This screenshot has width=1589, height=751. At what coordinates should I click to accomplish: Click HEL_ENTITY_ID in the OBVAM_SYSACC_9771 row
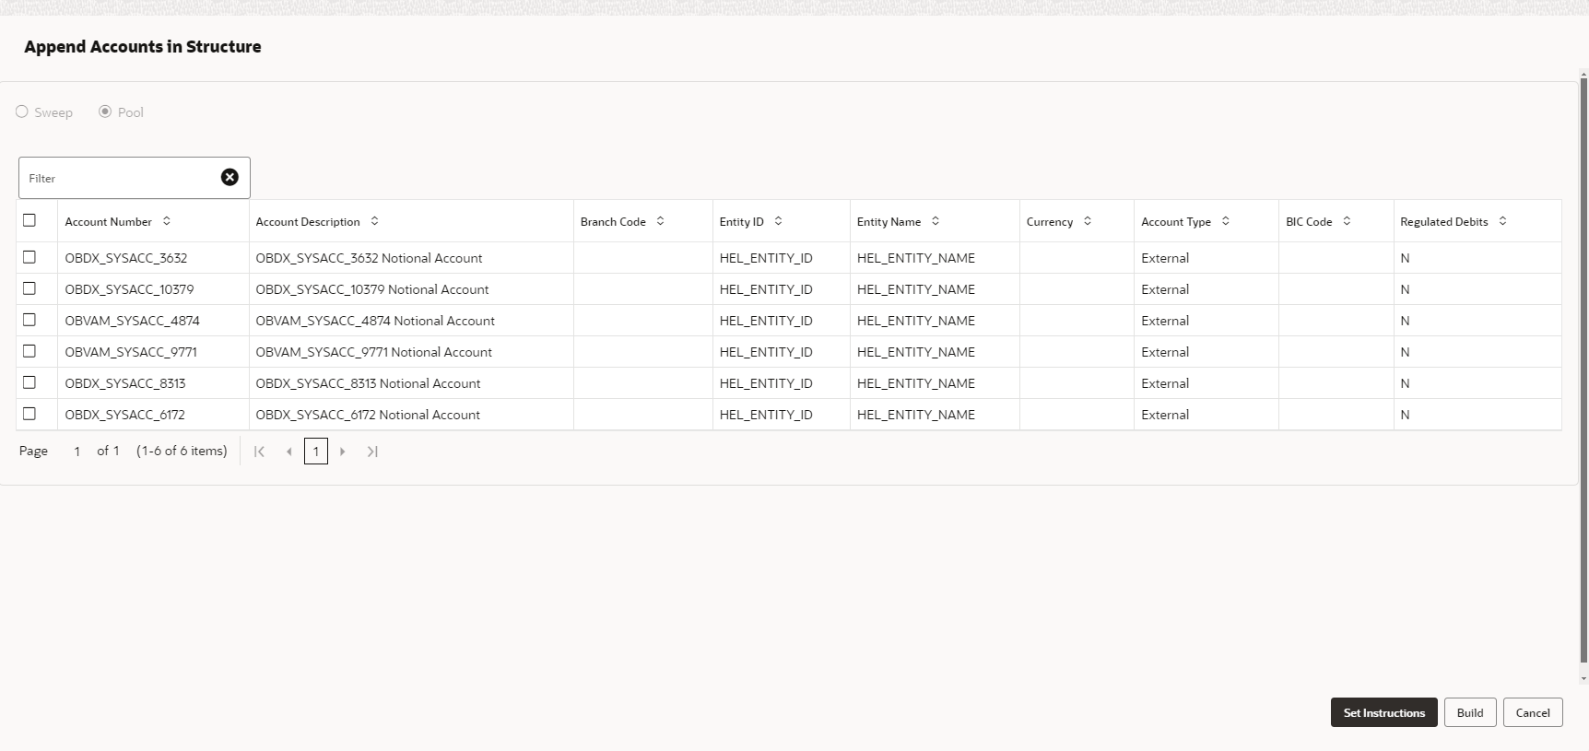tap(766, 352)
